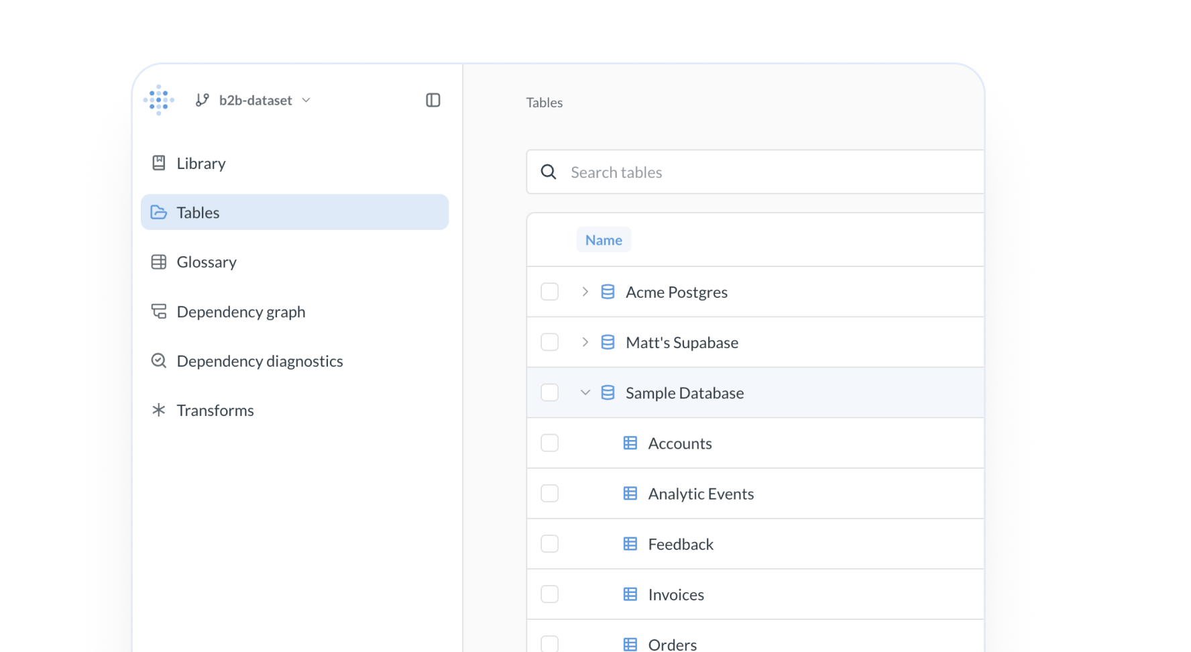
Task: Click the Glossary grid icon
Action: click(159, 262)
